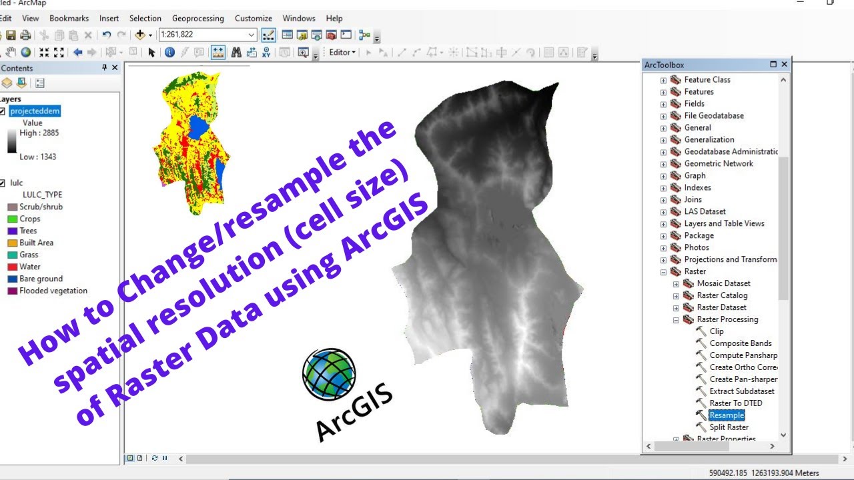Click the Undo arrow icon
854x480 pixels.
[106, 35]
